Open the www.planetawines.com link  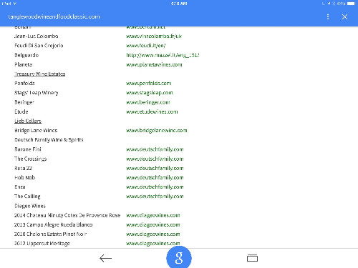tap(154, 64)
